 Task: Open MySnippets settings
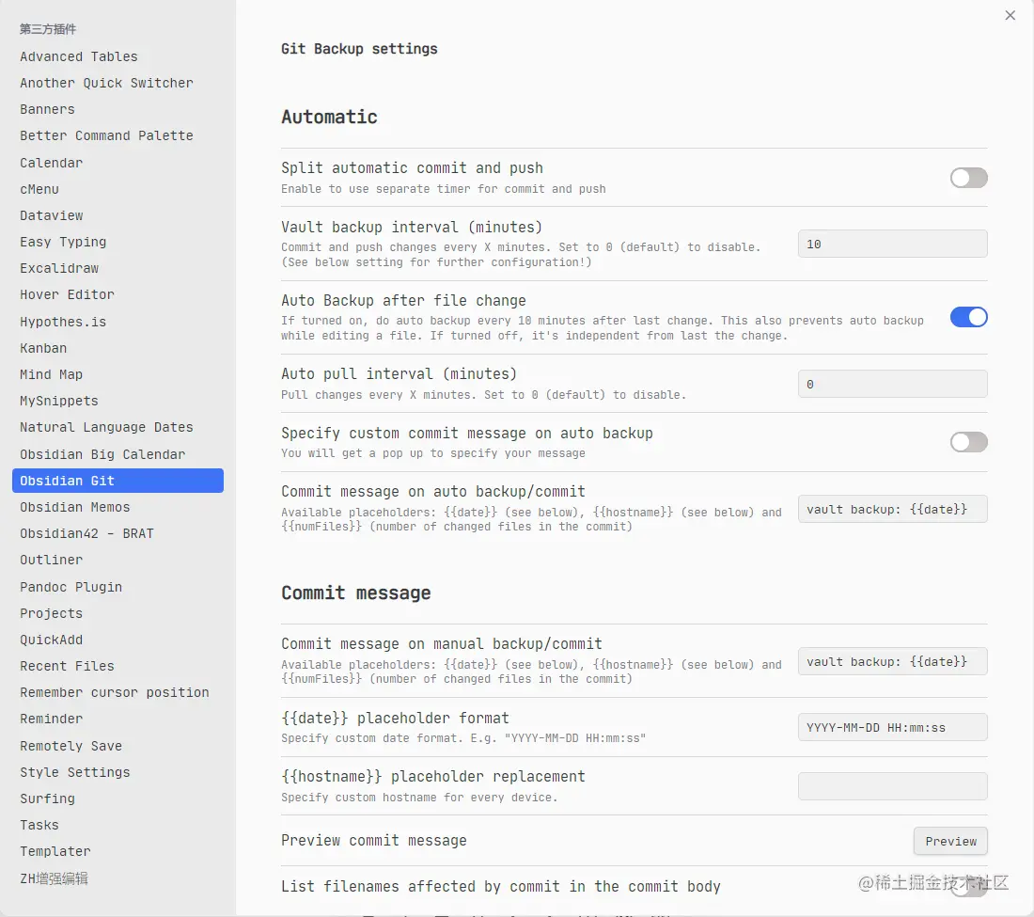[117, 401]
